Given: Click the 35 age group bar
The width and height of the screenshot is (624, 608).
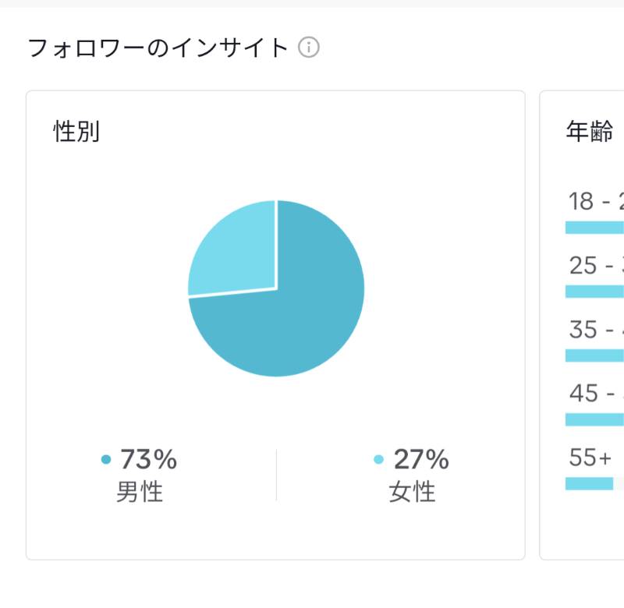Looking at the screenshot, I should [594, 355].
